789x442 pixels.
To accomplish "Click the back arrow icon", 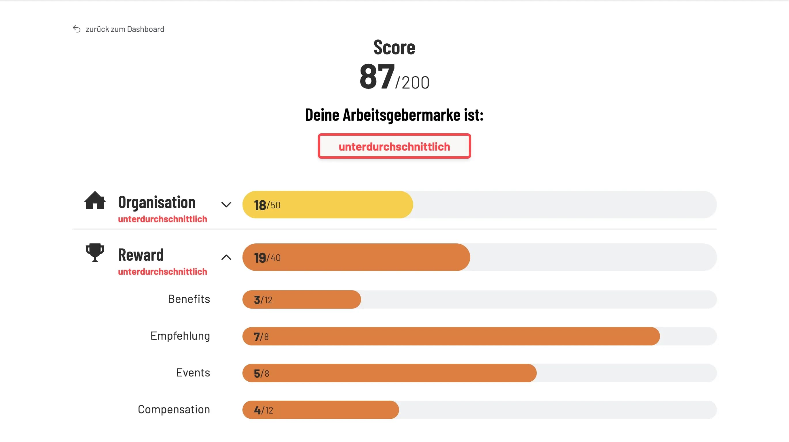I will click(x=77, y=29).
